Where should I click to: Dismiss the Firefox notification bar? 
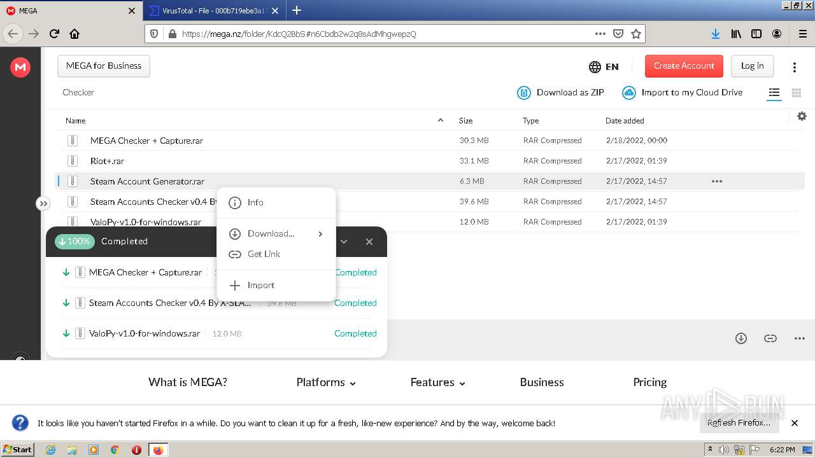click(x=795, y=423)
